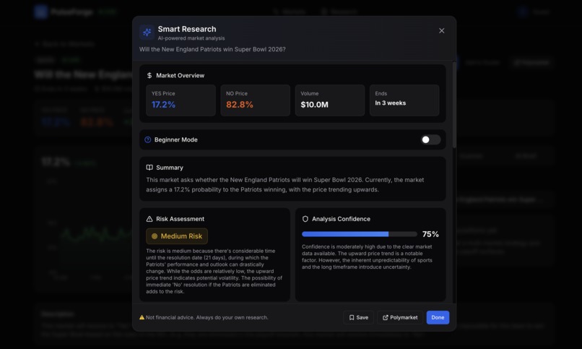Viewport: 582px width, 349px height.
Task: Click the Summary paragraph text
Action: [x=285, y=184]
